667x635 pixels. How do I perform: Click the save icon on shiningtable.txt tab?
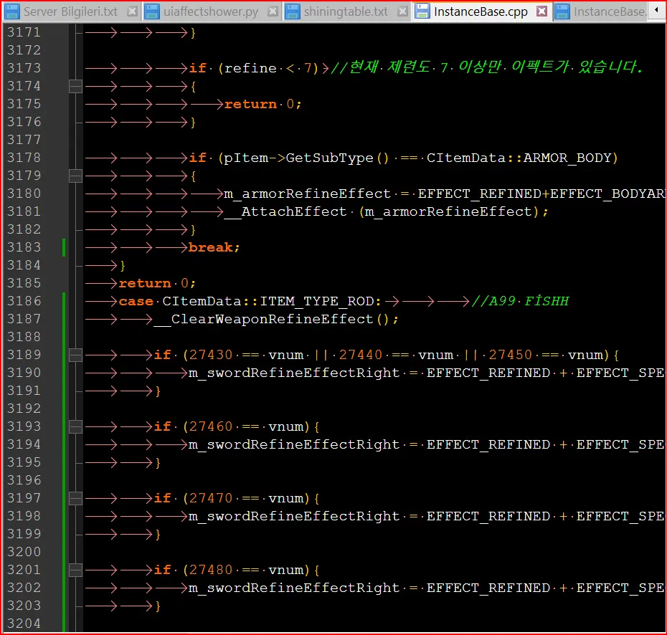293,11
